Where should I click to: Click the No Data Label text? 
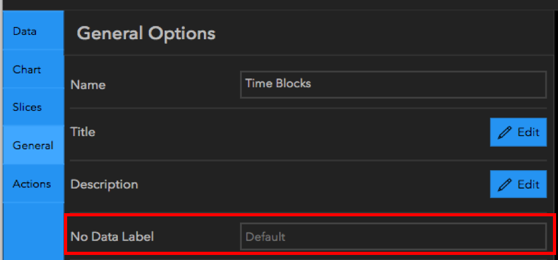coord(112,237)
